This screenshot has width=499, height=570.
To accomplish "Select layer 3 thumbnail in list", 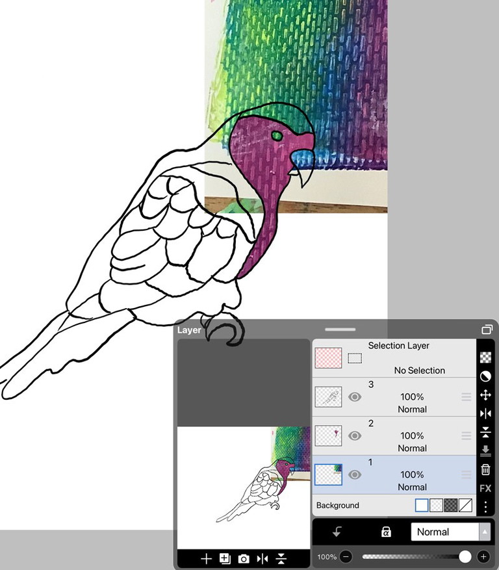I will pyautogui.click(x=329, y=397).
